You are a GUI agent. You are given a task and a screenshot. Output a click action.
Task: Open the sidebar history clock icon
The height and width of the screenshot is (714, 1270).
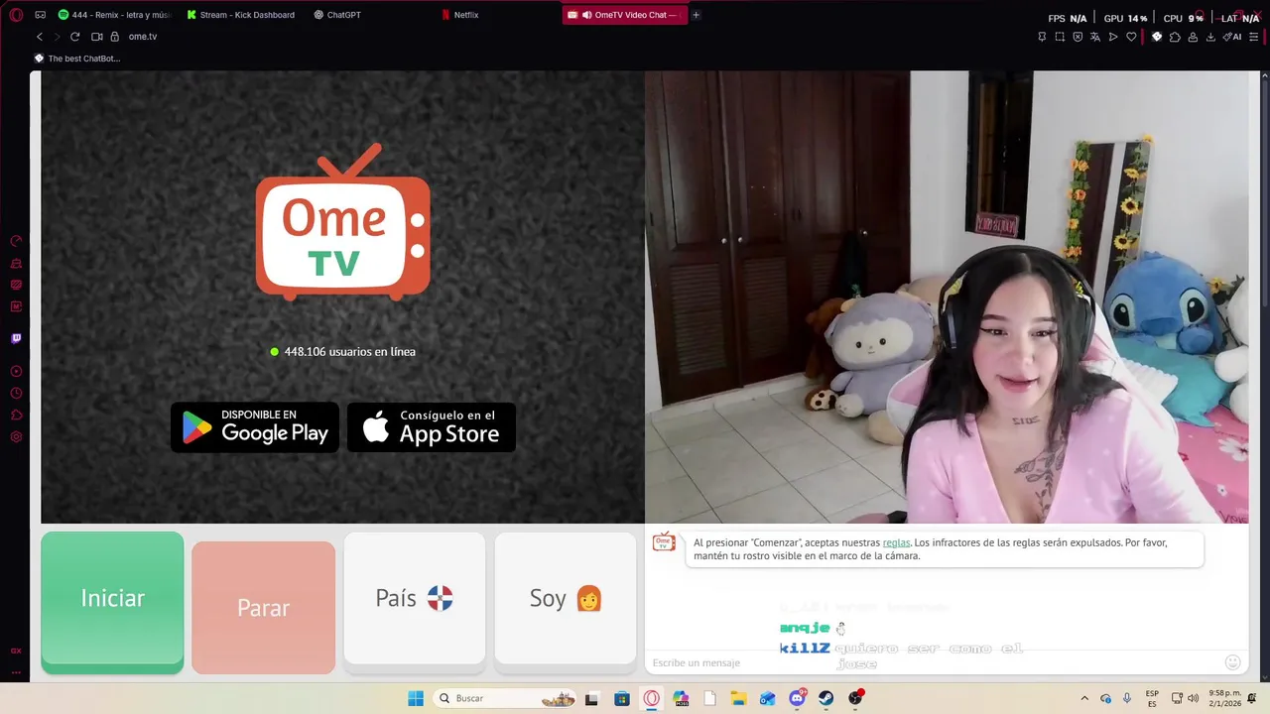click(x=16, y=394)
